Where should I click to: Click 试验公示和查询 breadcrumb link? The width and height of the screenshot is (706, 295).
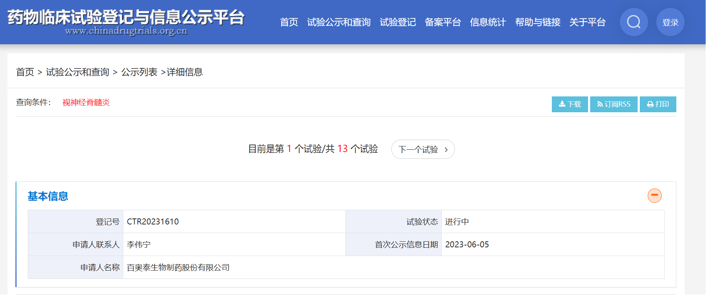pyautogui.click(x=77, y=72)
